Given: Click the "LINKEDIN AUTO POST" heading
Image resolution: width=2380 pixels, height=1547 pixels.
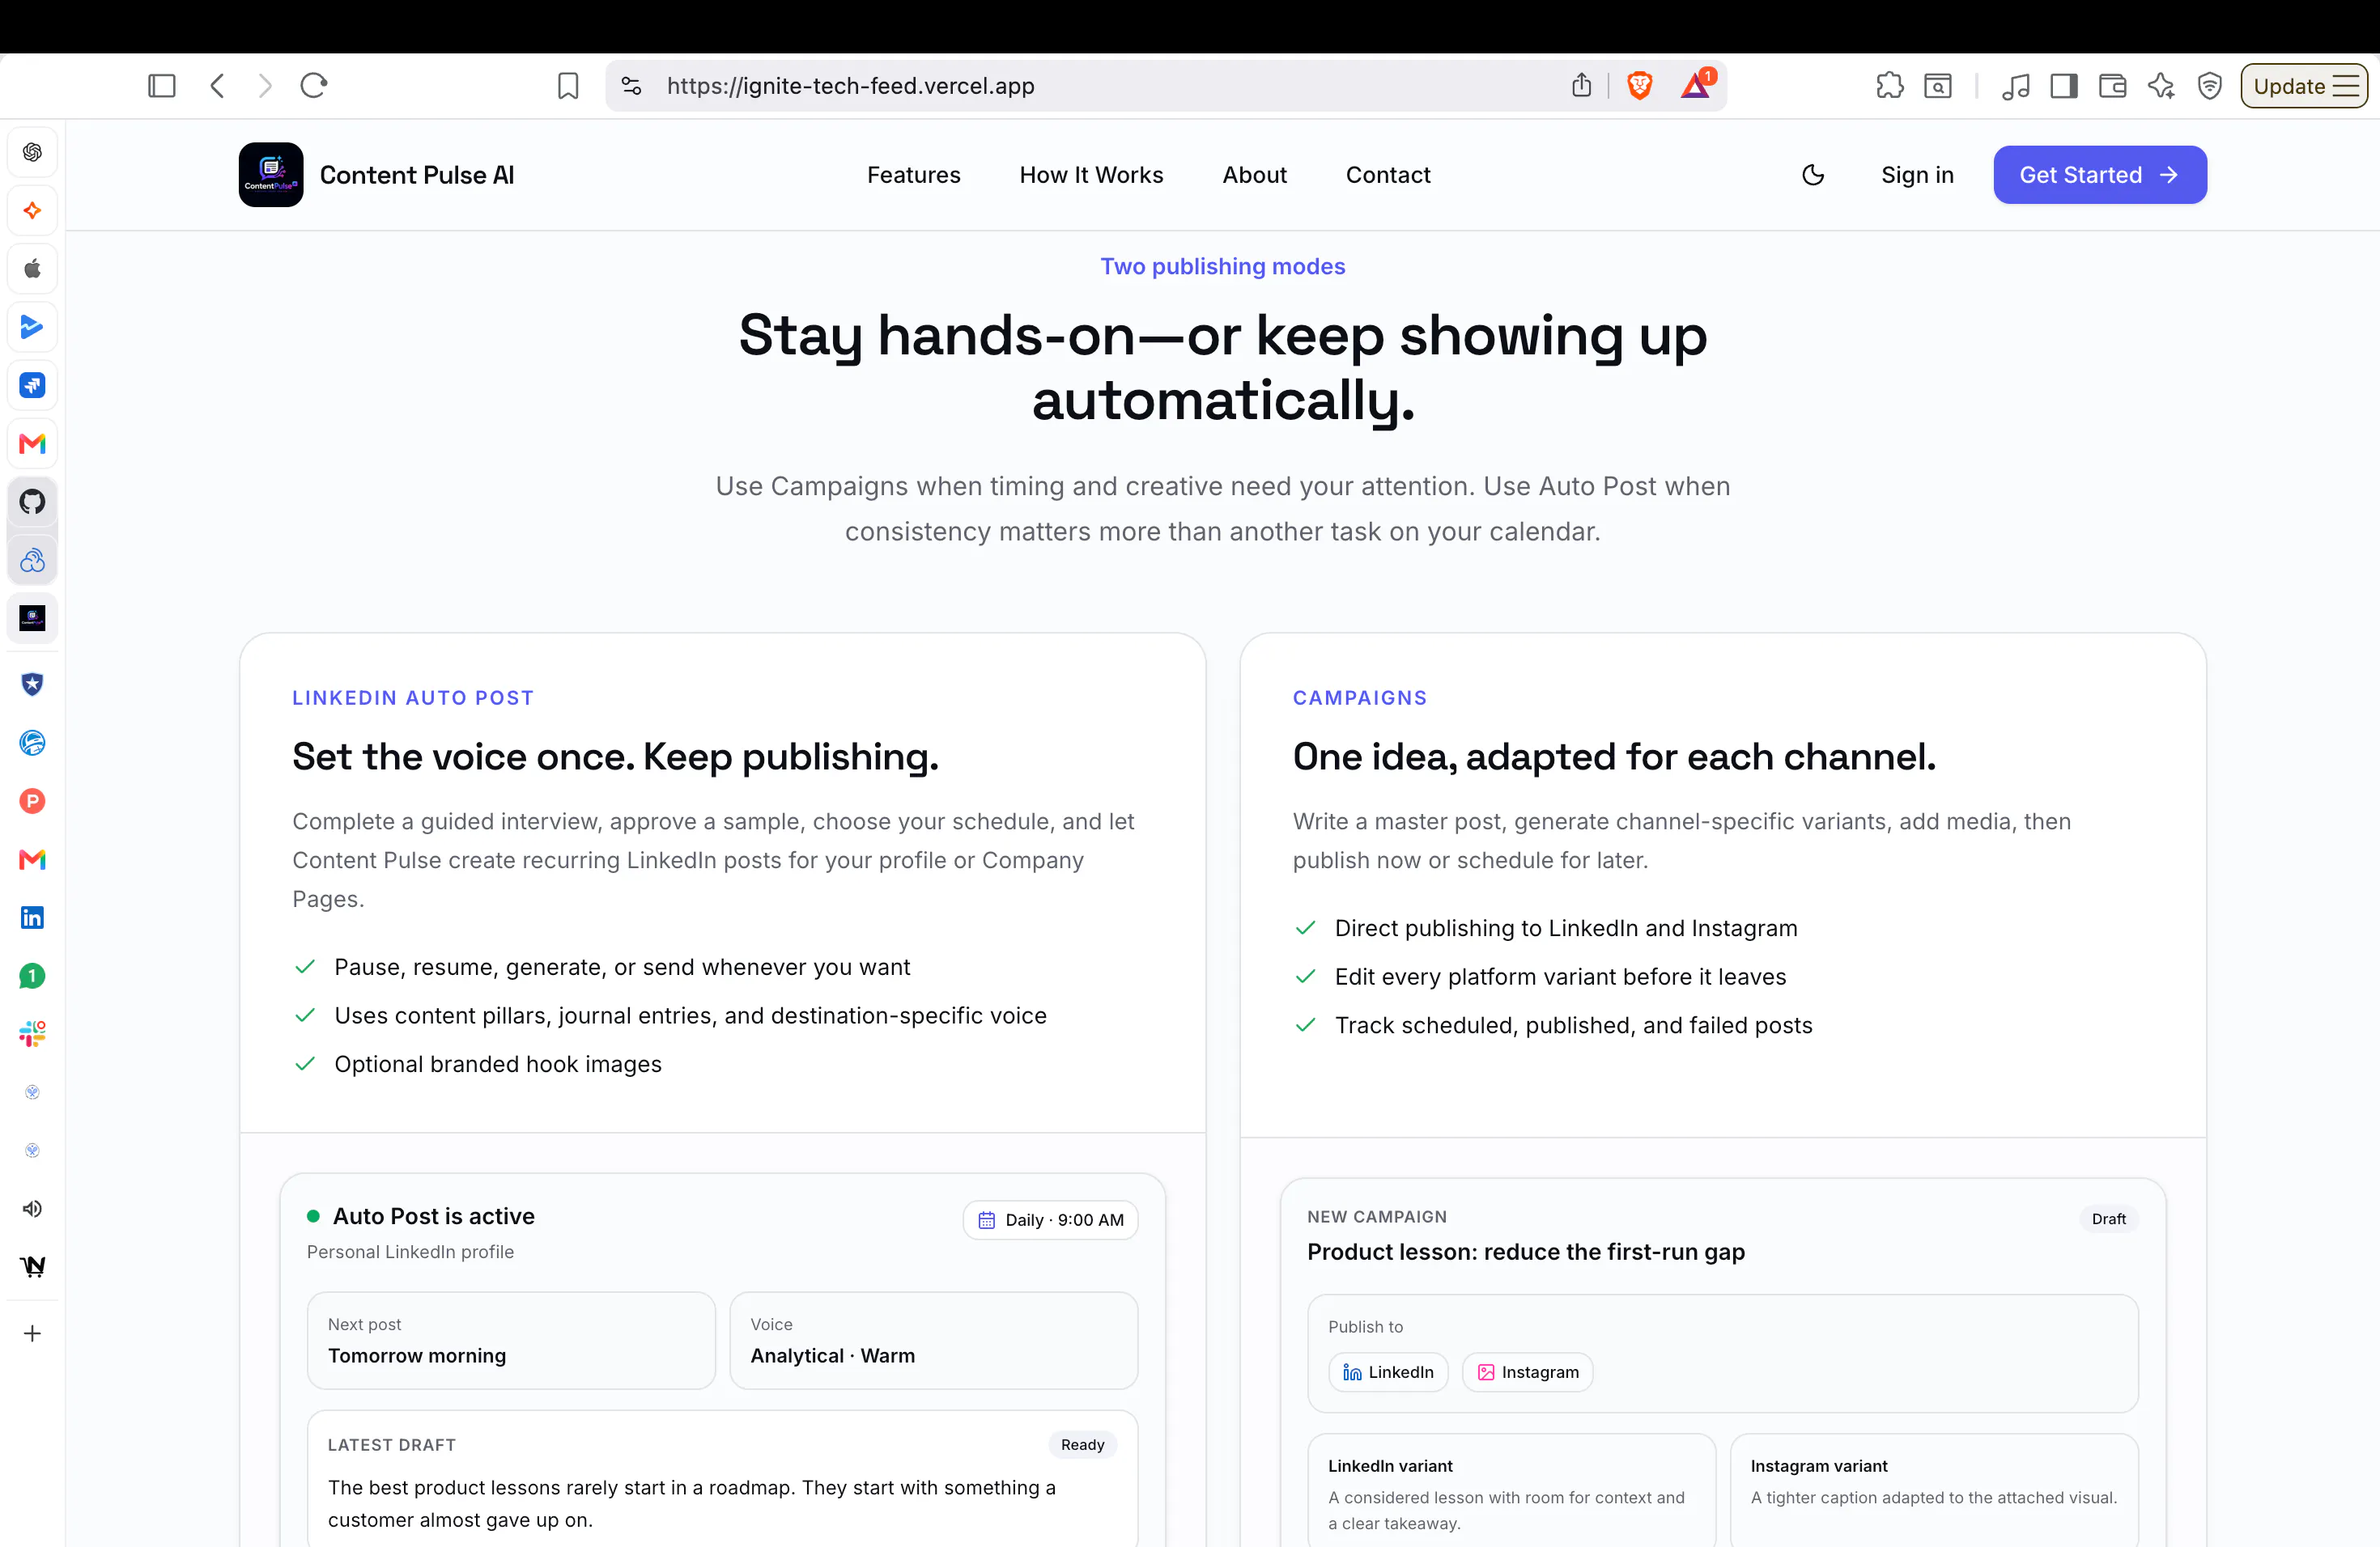Looking at the screenshot, I should click(413, 697).
